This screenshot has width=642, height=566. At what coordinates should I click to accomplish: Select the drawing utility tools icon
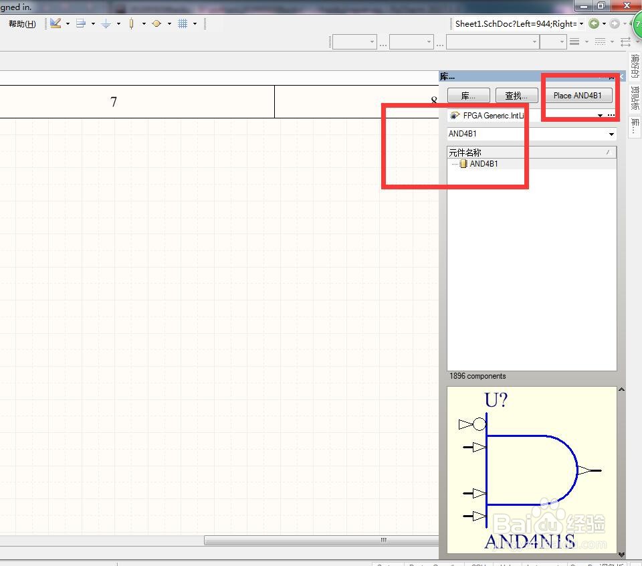tap(56, 23)
